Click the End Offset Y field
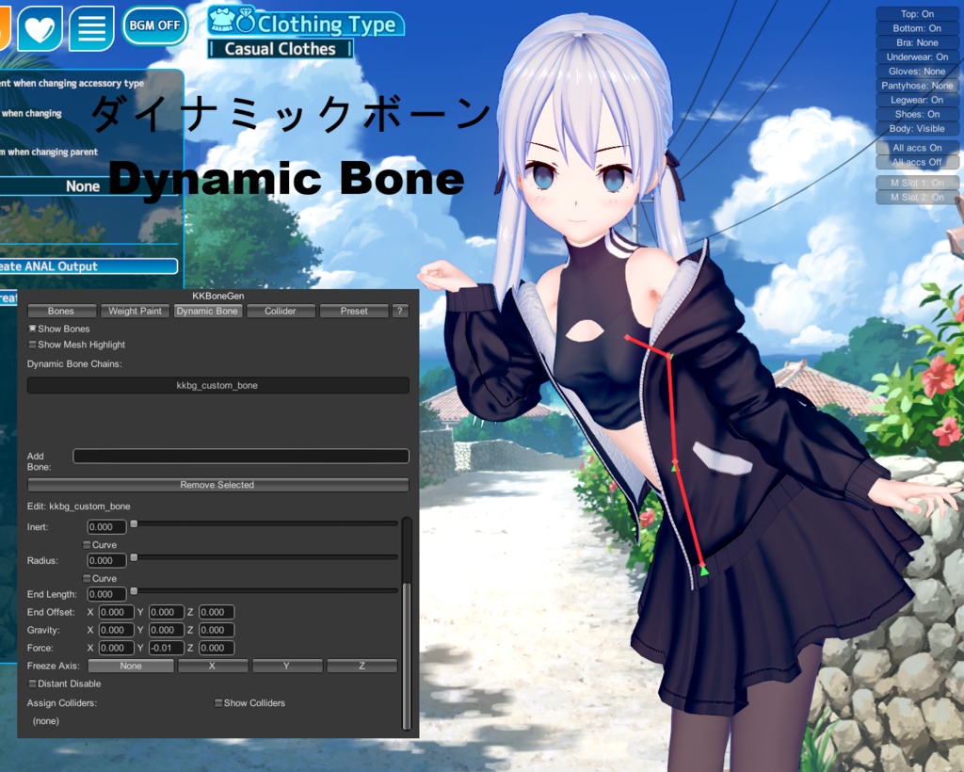Viewport: 964px width, 772px height. [166, 612]
